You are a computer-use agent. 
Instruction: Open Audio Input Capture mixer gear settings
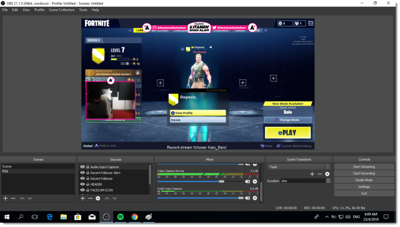(x=255, y=198)
